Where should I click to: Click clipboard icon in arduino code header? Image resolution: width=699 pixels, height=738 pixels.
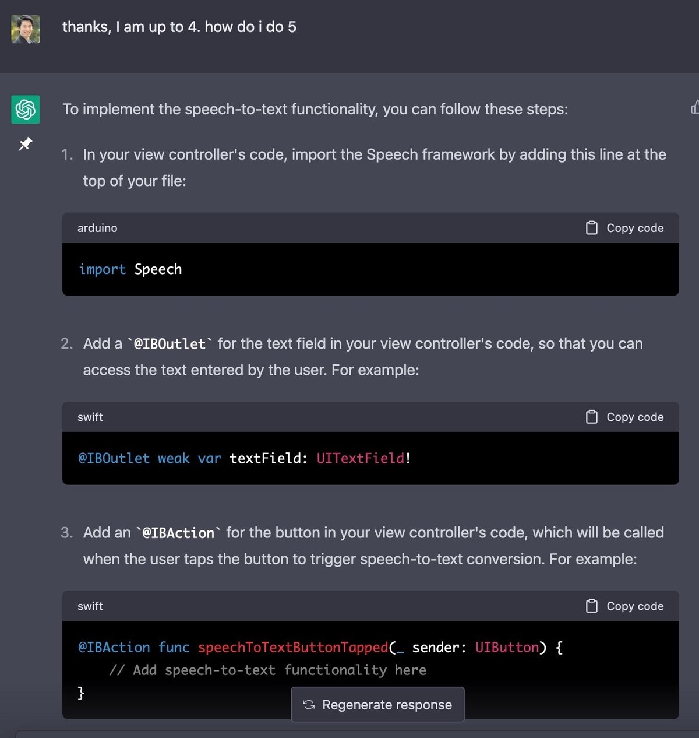(x=592, y=228)
